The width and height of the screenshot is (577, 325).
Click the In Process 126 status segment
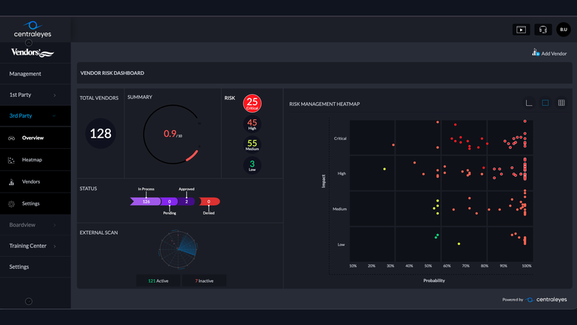click(x=146, y=201)
